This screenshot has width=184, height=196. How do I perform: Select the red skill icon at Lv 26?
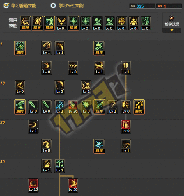click(73, 107)
